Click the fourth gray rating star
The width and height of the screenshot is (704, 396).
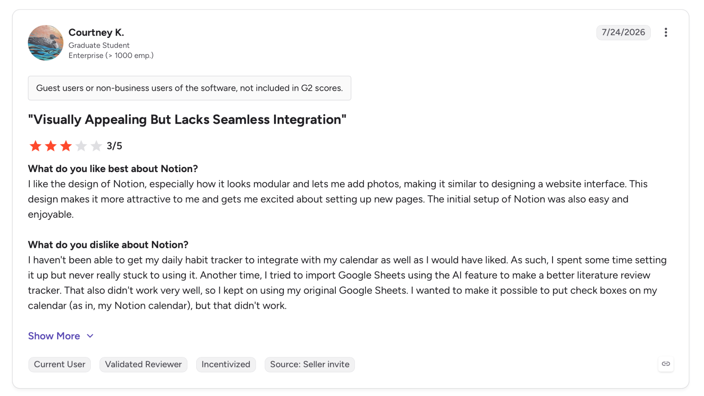click(x=81, y=146)
